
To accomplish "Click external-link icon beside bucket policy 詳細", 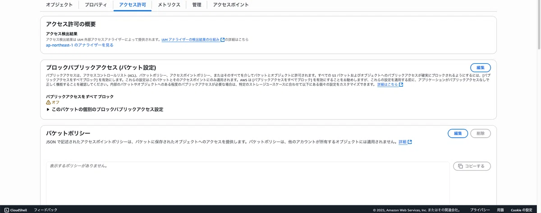I will tap(409, 142).
